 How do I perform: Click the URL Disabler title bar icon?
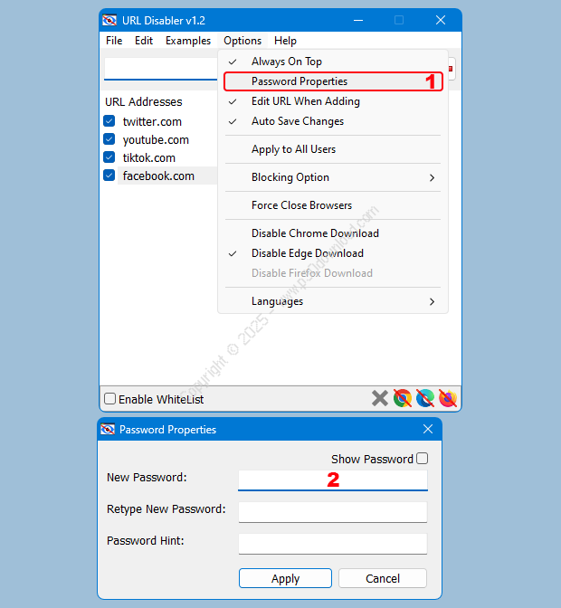109,20
